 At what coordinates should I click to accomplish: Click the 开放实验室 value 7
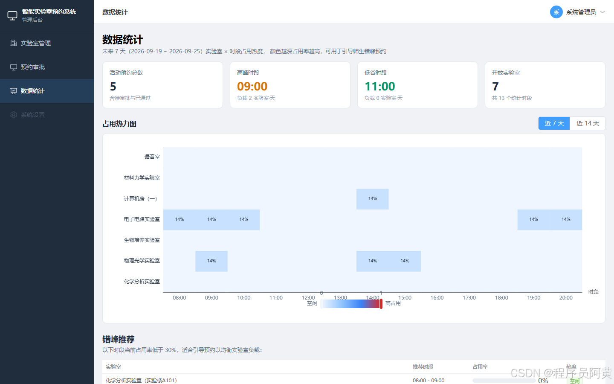click(495, 87)
